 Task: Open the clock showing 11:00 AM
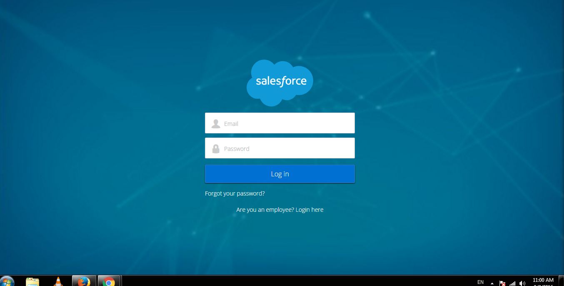point(543,281)
